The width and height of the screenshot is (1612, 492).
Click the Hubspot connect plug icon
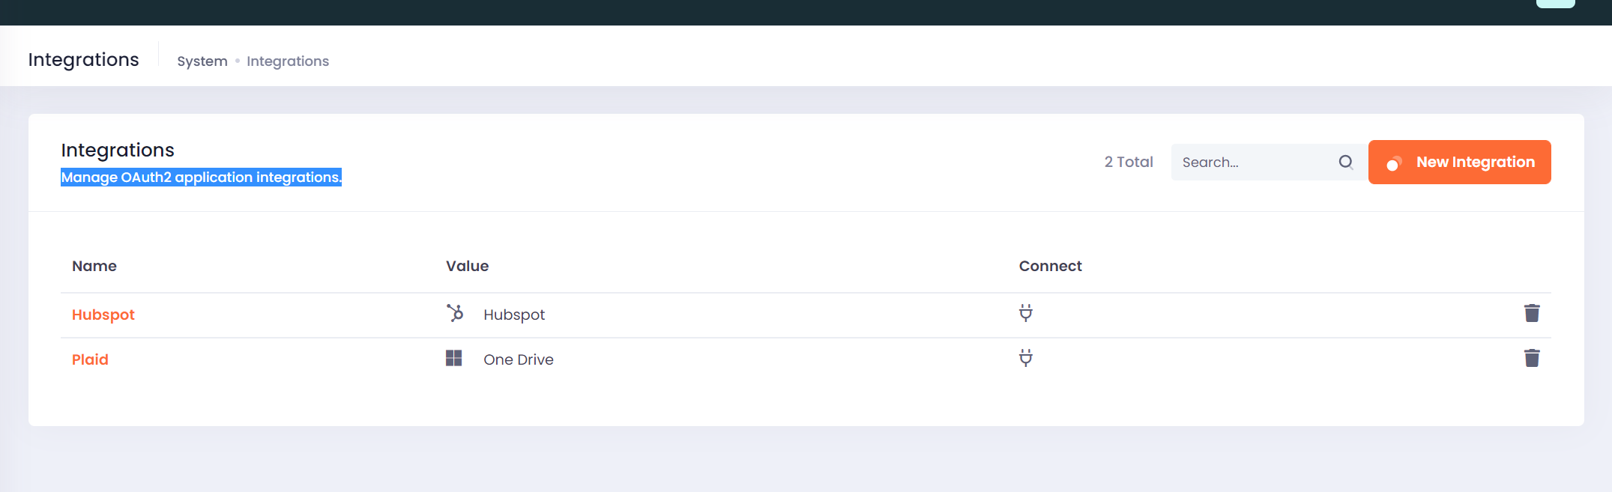(x=1026, y=313)
